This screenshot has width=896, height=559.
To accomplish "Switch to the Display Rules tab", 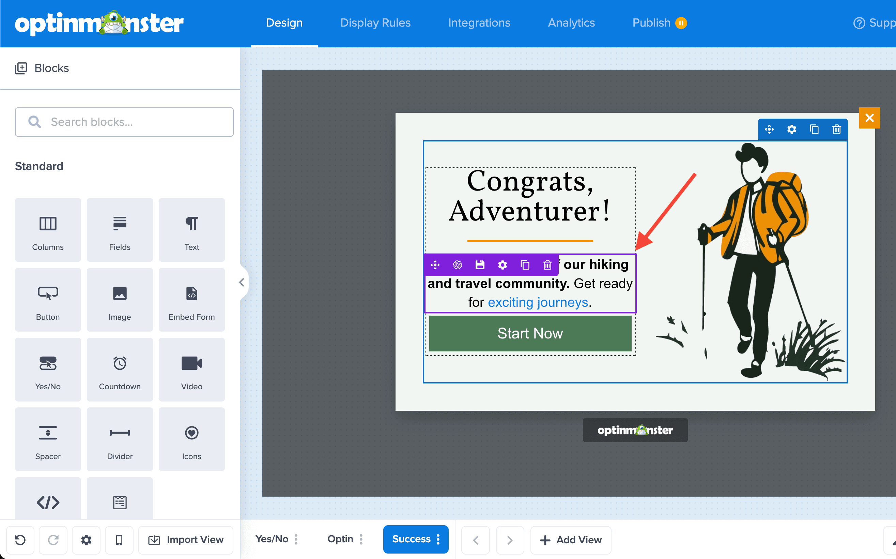I will tap(375, 23).
